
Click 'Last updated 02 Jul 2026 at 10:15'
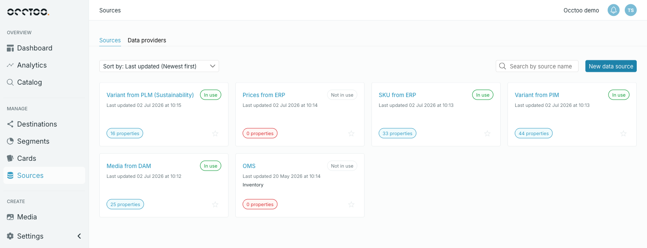click(x=144, y=105)
